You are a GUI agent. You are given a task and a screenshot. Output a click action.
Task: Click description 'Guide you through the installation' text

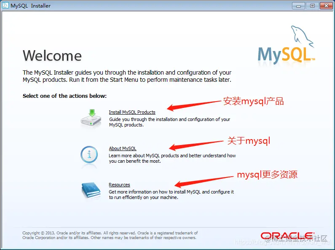[169, 122]
